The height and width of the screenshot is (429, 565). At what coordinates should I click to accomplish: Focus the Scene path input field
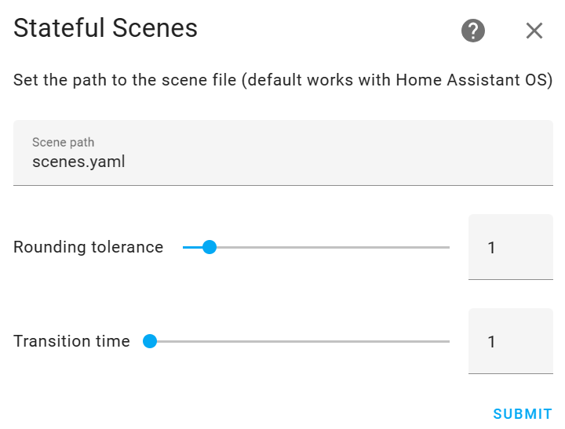point(282,153)
